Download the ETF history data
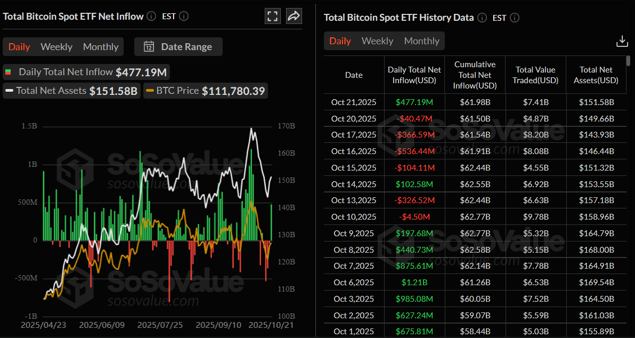 (x=622, y=41)
